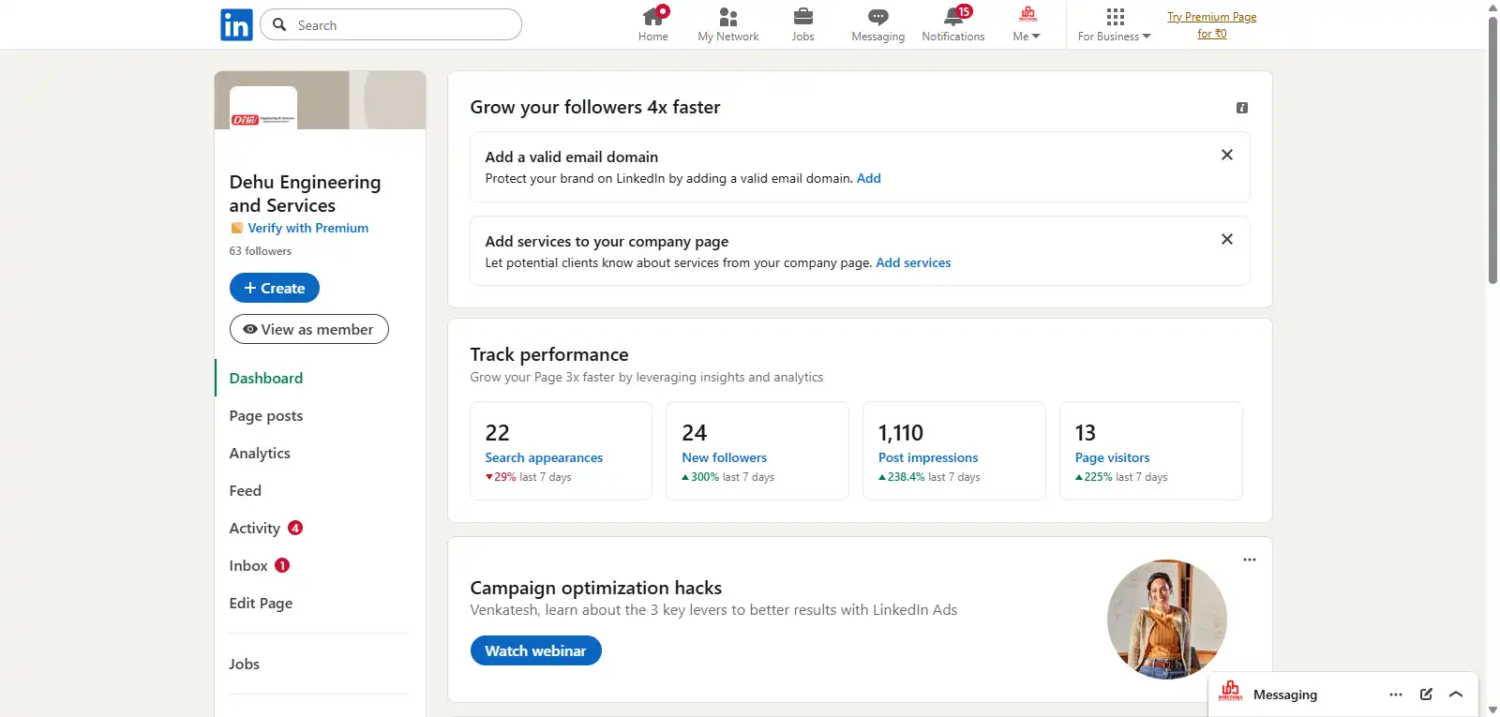Open Search appearances stat
The height and width of the screenshot is (717, 1500).
point(561,451)
